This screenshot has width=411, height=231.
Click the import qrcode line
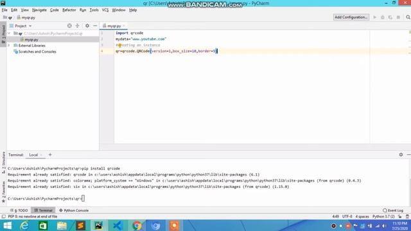click(130, 33)
